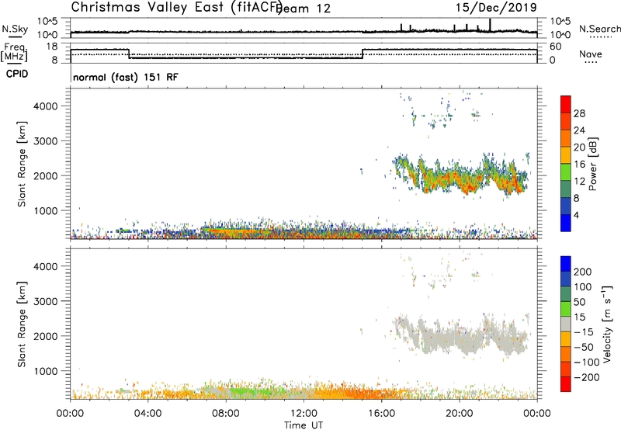Click the '16:00' time tick label
The height and width of the screenshot is (430, 621).
(381, 414)
